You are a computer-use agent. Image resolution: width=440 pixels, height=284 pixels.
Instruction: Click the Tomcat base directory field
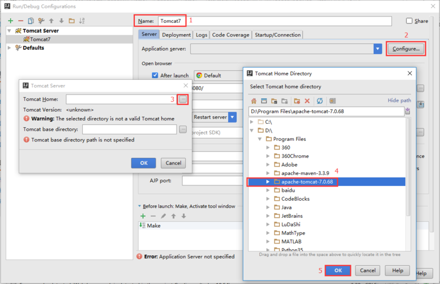tap(130, 129)
